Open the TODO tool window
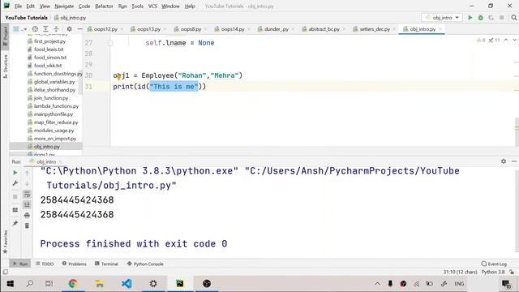Image resolution: width=519 pixels, height=292 pixels. (45, 264)
